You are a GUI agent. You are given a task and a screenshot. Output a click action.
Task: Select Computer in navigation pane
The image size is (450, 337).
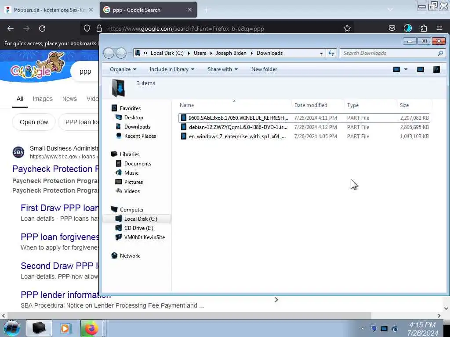132,209
